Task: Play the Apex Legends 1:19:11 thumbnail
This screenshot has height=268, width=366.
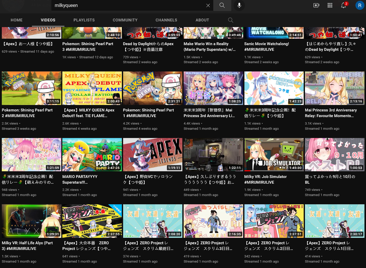Action: tap(153, 155)
